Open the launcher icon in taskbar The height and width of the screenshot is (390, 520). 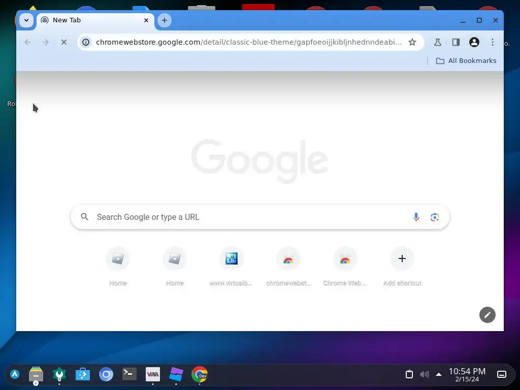pos(15,374)
